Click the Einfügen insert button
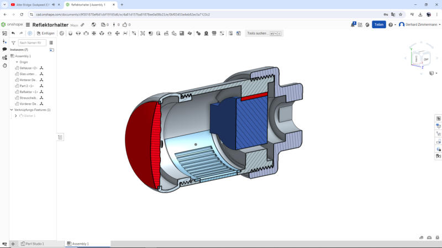 coord(45,33)
